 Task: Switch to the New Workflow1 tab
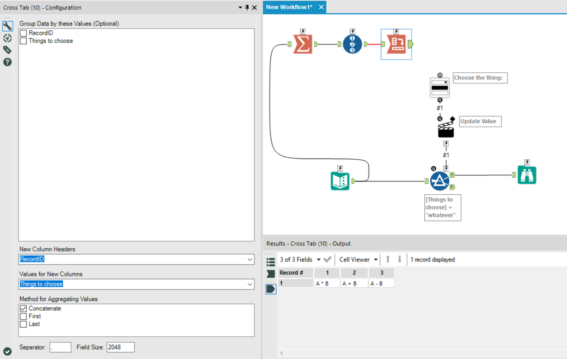290,7
